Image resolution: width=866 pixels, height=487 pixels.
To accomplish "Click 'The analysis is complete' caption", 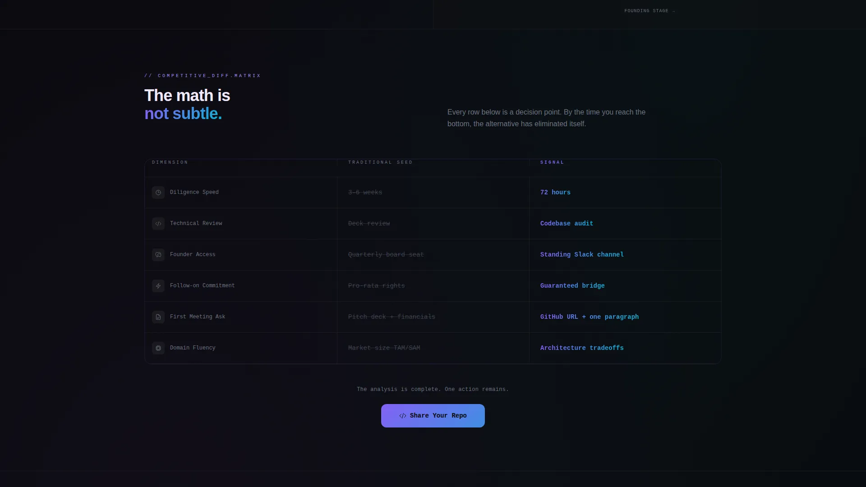I will pos(433,389).
